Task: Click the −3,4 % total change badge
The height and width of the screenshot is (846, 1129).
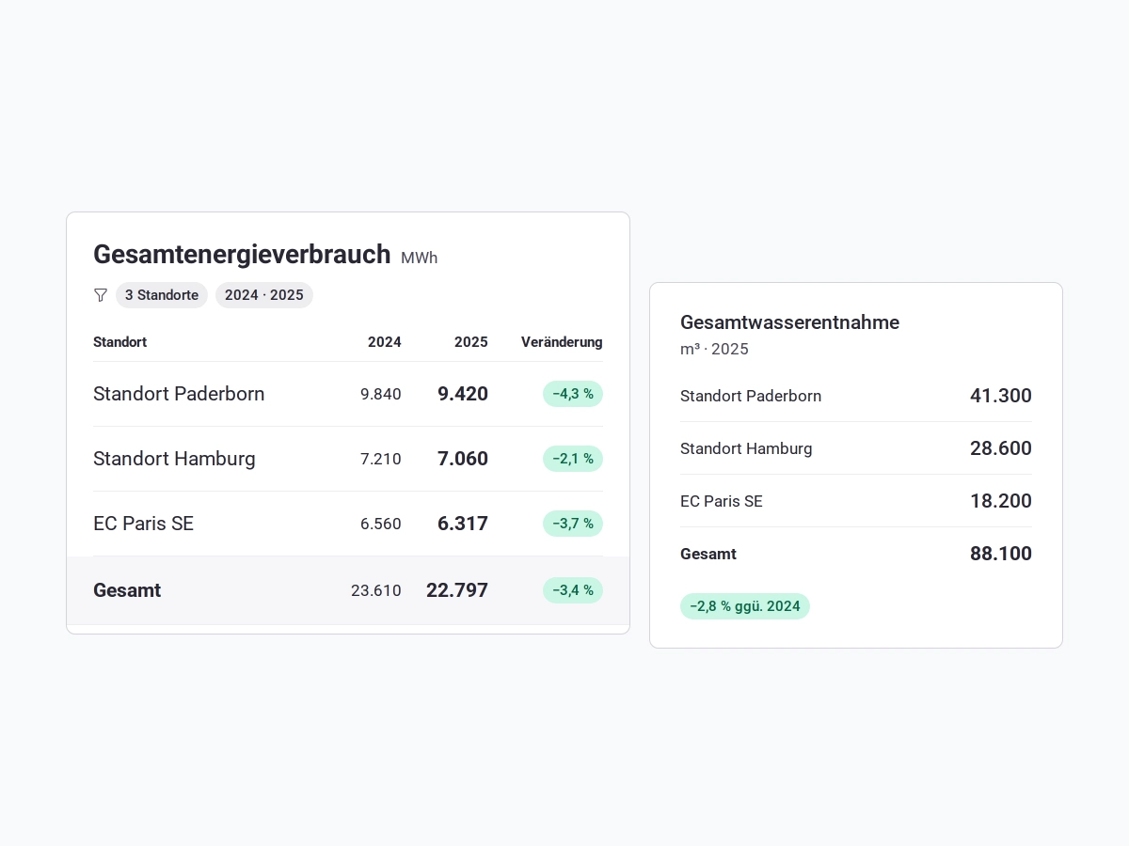Action: [573, 590]
